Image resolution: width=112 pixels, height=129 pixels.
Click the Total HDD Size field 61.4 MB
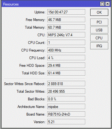click(66, 73)
